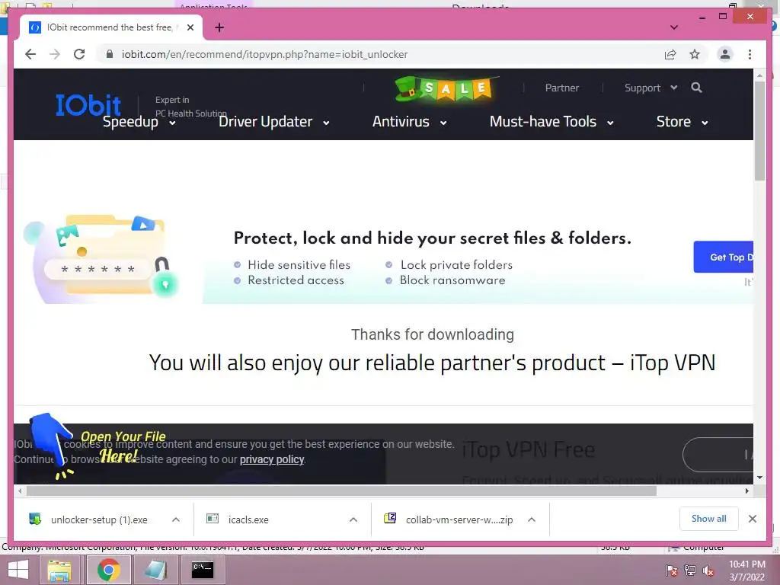The image size is (780, 585).
Task: Click the vertical scrollbar thumb
Action: (759, 130)
